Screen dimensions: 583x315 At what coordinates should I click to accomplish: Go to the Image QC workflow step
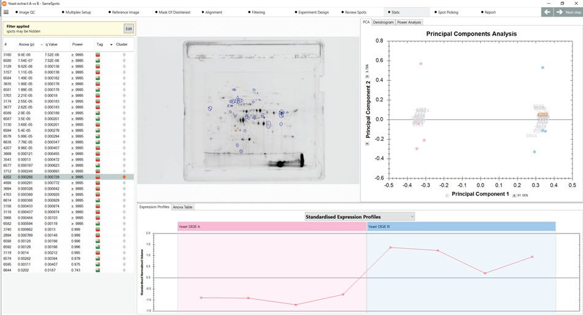25,12
